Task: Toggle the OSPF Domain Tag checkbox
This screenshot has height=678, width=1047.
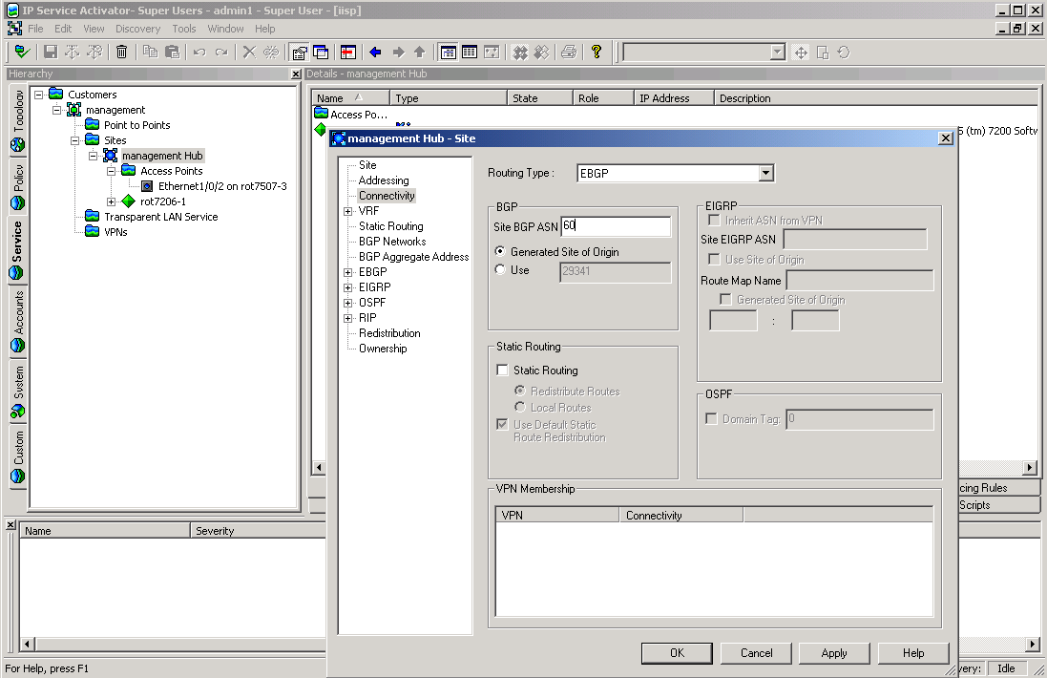Action: (x=712, y=419)
